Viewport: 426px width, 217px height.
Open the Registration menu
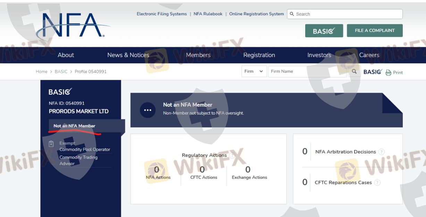click(259, 55)
